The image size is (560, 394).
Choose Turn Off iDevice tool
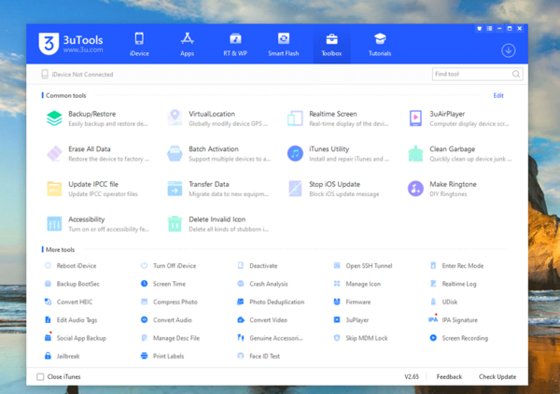point(168,266)
